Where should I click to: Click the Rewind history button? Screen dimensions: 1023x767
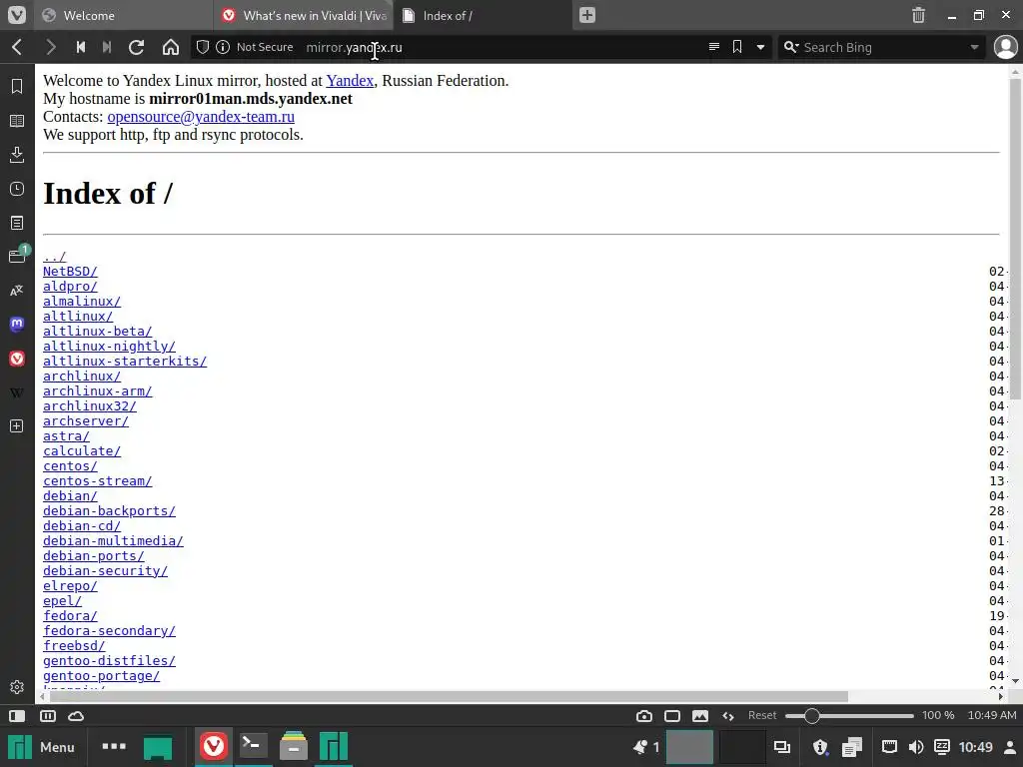(x=81, y=47)
